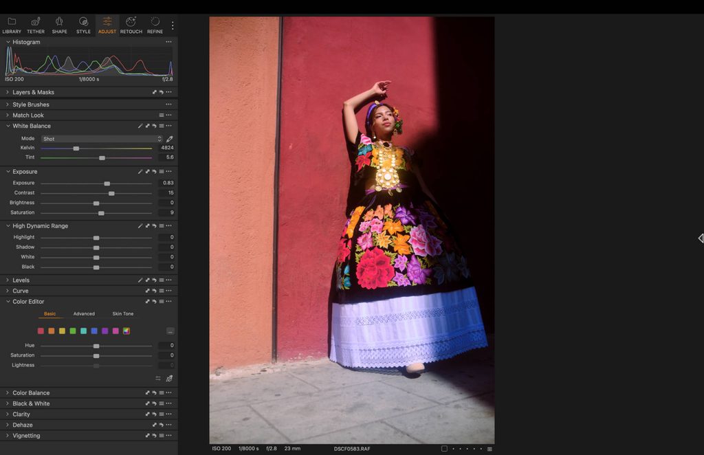The width and height of the screenshot is (704, 455).
Task: Adjust the Highlight slider handle
Action: (x=96, y=238)
